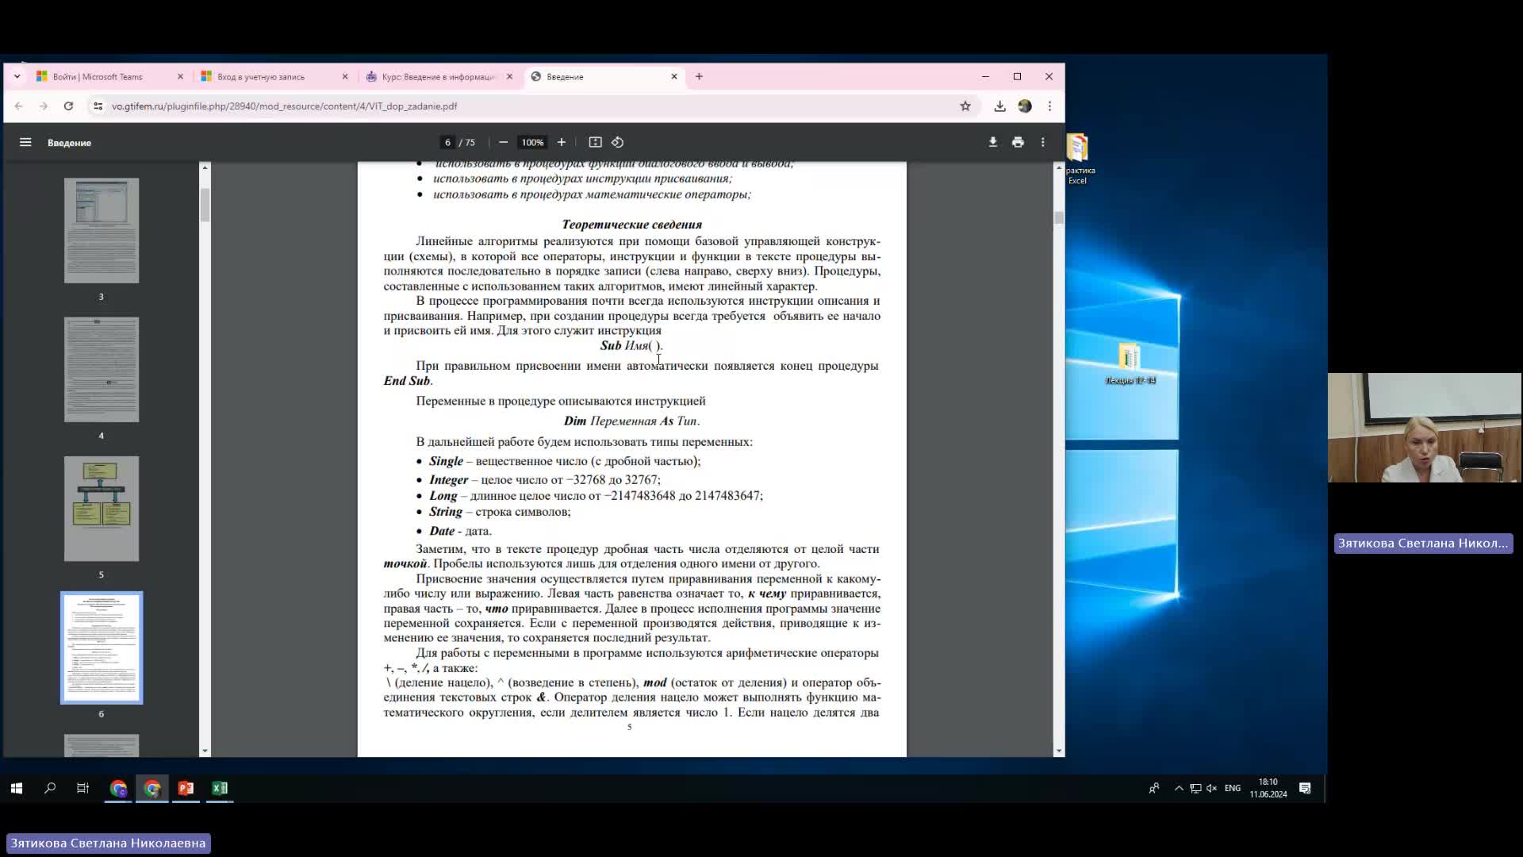The width and height of the screenshot is (1523, 857).
Task: Open Windows taskbar search
Action: pos(50,788)
